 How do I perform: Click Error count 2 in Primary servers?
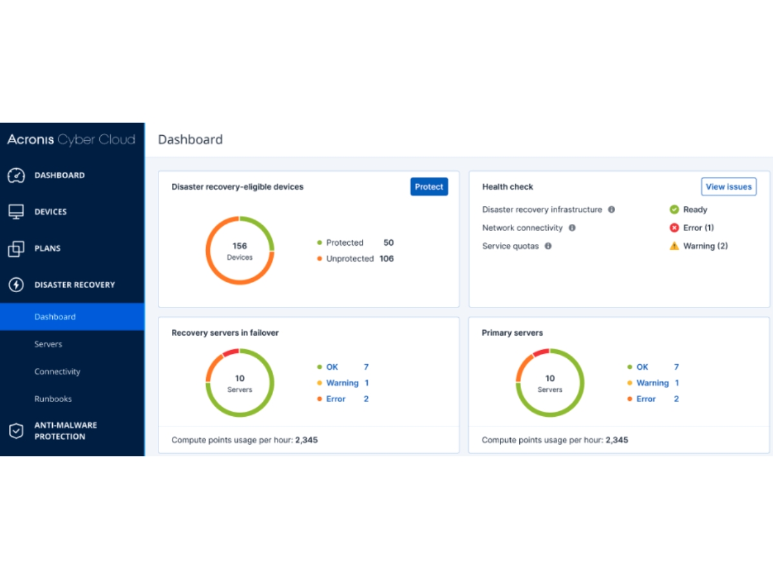(676, 399)
